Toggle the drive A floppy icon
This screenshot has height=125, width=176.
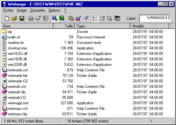55,18
